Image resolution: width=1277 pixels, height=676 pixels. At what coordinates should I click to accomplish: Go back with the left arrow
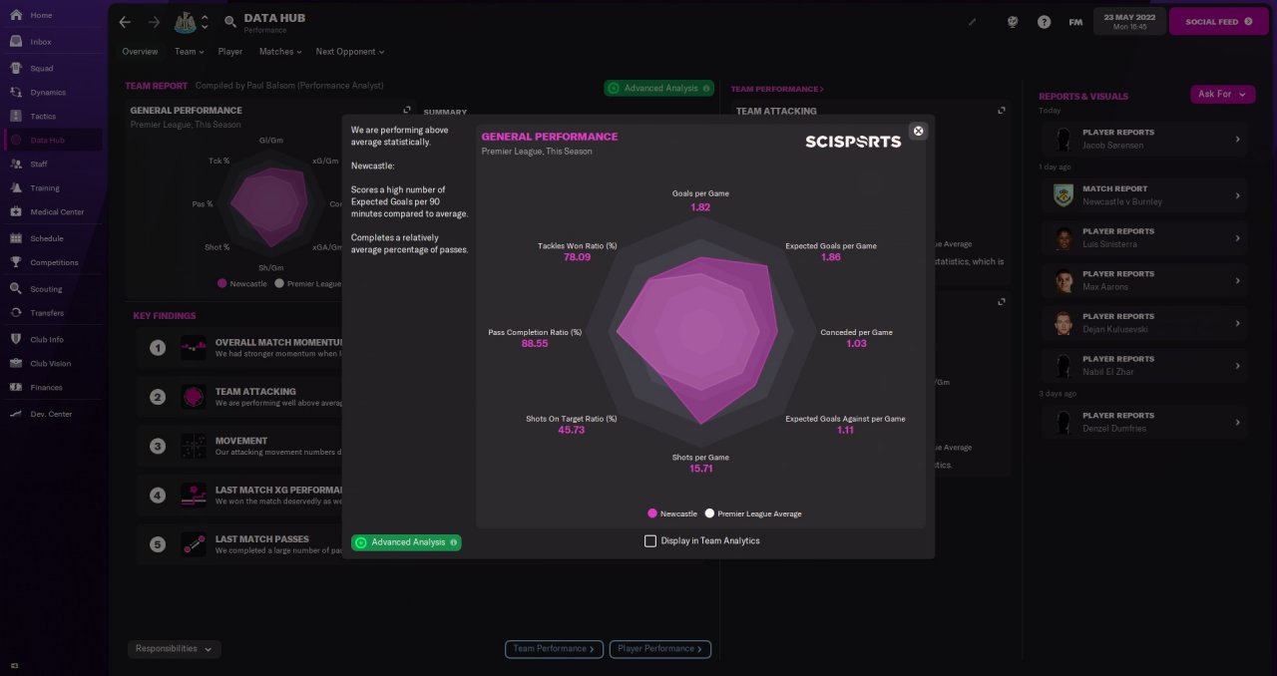(x=125, y=22)
